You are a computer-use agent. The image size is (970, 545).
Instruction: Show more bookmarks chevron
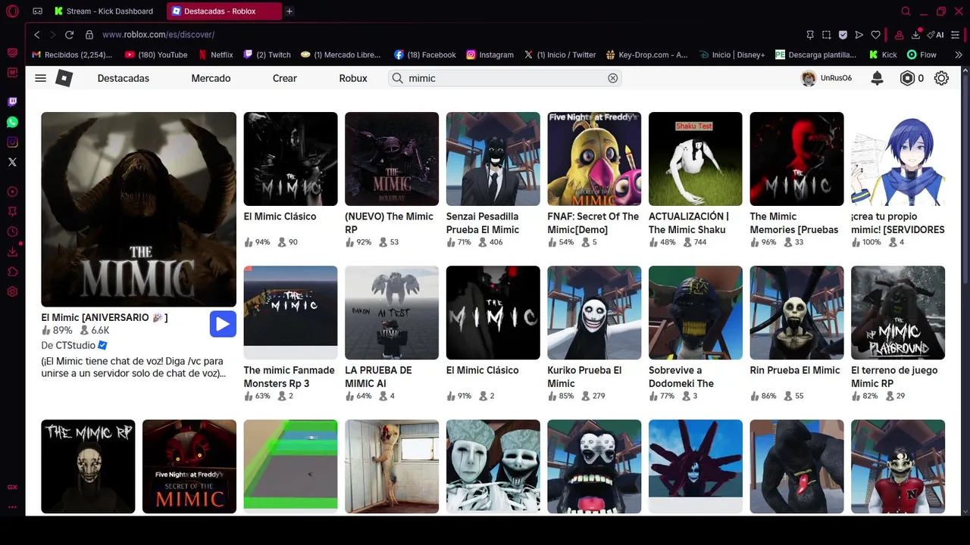tap(958, 54)
